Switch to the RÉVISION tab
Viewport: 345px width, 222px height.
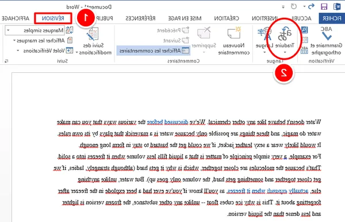click(x=53, y=18)
